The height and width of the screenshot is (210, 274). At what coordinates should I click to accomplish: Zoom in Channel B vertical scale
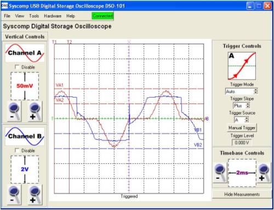pos(35,195)
